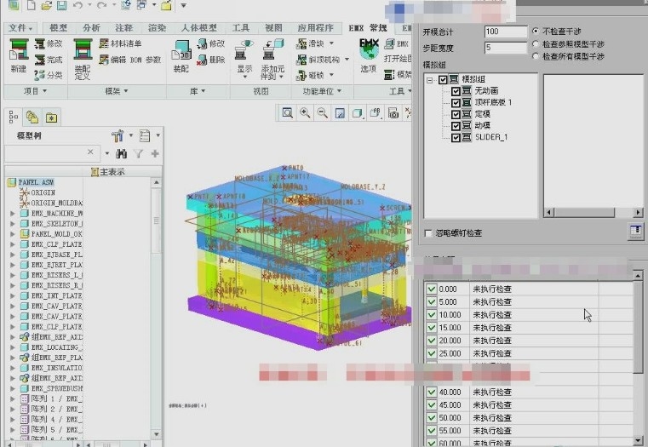The width and height of the screenshot is (648, 447).
Task: Open the 显示 dropdown in 视图 group
Action: [x=244, y=77]
